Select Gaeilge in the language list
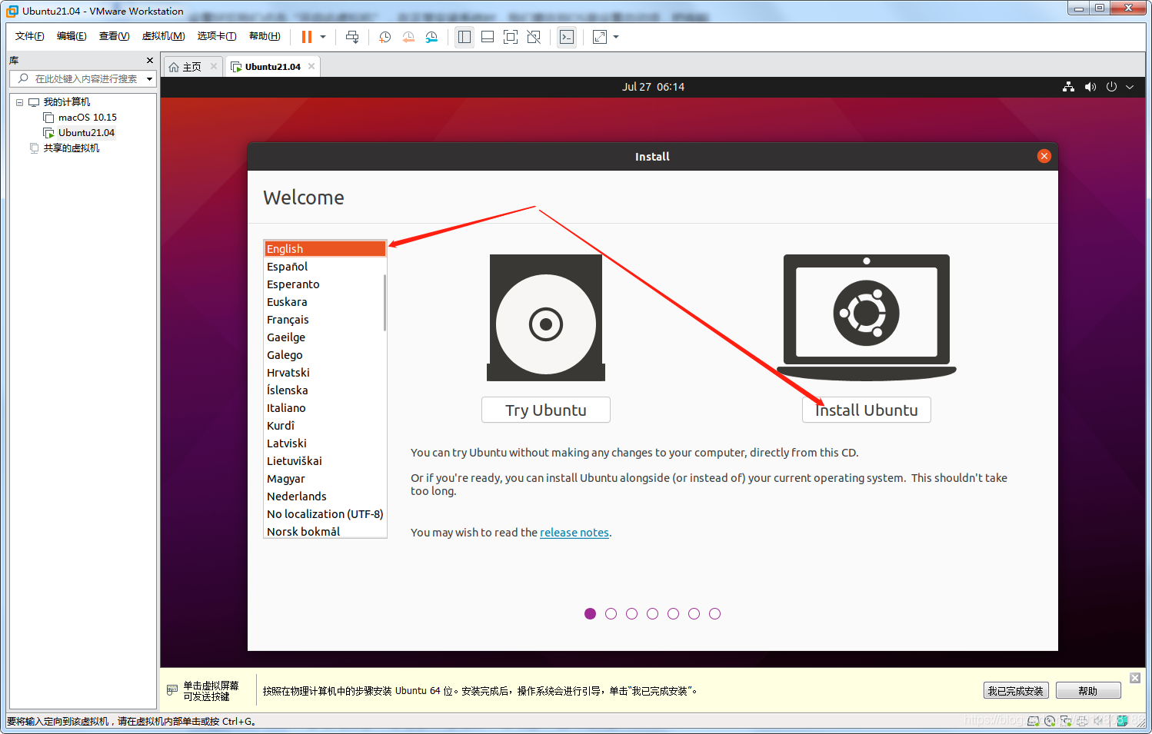The height and width of the screenshot is (734, 1152). click(x=325, y=337)
